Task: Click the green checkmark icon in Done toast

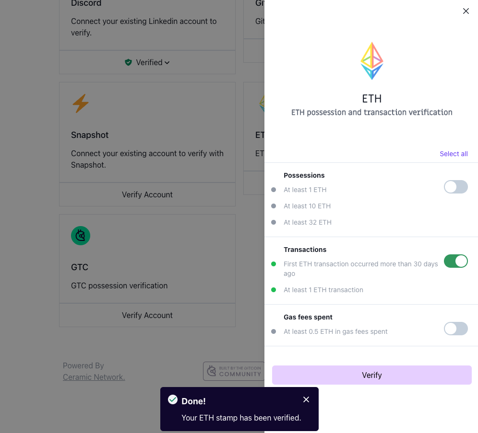Action: 173,399
